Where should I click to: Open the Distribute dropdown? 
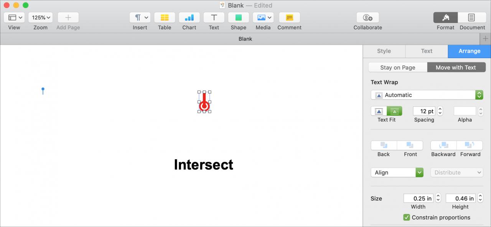(x=457, y=173)
